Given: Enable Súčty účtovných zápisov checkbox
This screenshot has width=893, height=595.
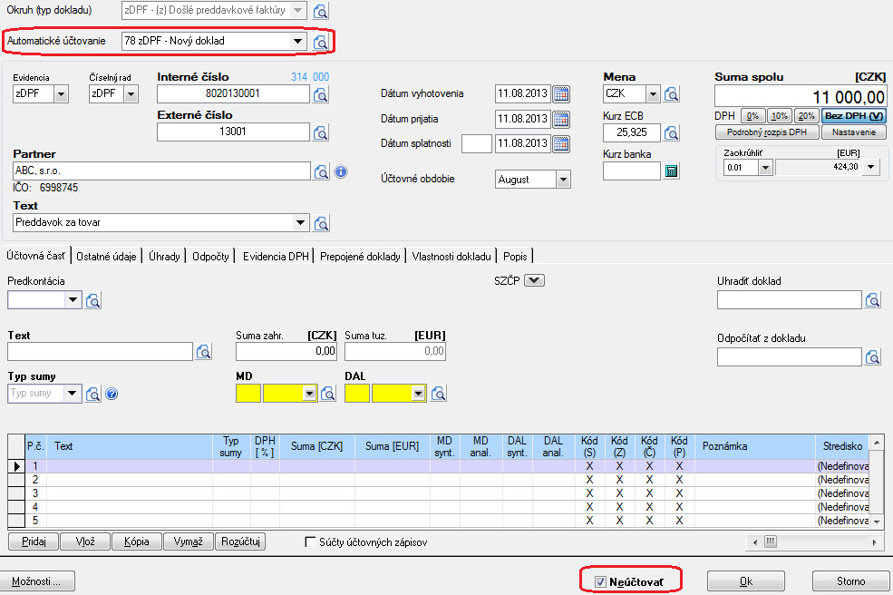Looking at the screenshot, I should 310,542.
